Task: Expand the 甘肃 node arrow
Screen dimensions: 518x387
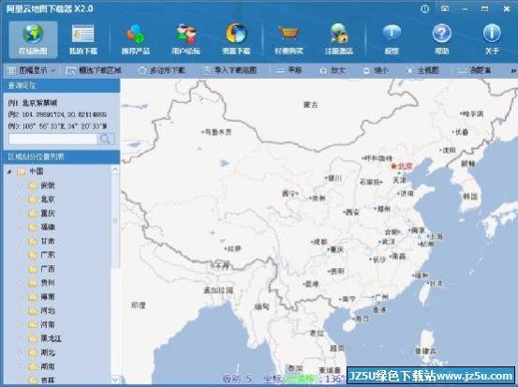Action: click(x=20, y=241)
